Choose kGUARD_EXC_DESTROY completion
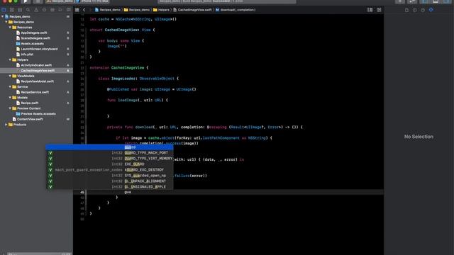This screenshot has height=255, width=454. pos(109,170)
